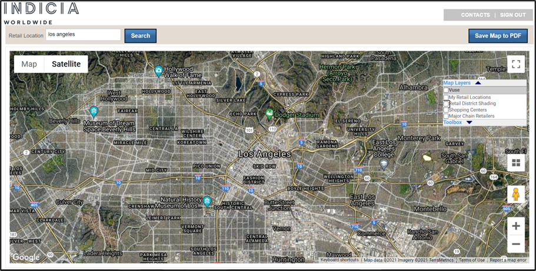The width and height of the screenshot is (536, 271).
Task: Click the Dodger Stadium marker icon
Action: click(x=269, y=114)
